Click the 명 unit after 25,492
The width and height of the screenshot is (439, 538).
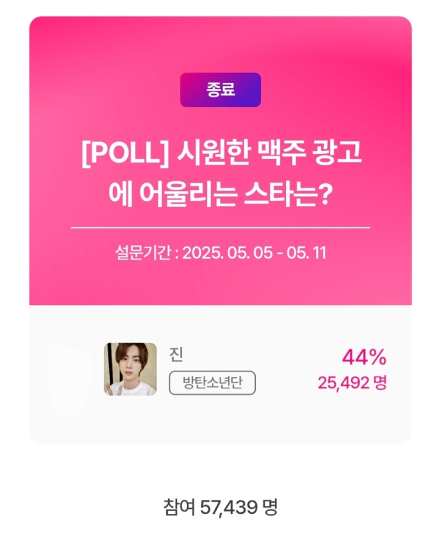[x=380, y=382]
